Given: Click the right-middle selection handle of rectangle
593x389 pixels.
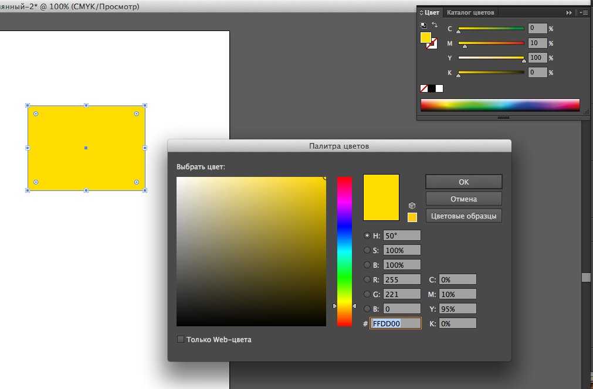Looking at the screenshot, I should coord(145,148).
